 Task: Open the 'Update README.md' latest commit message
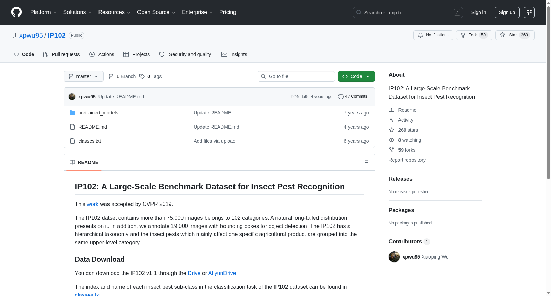tap(121, 97)
